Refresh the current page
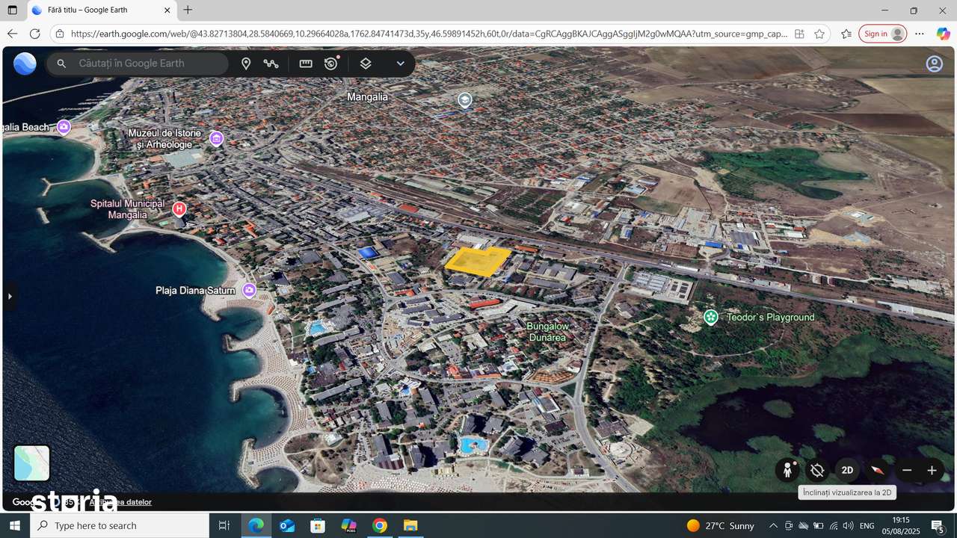The height and width of the screenshot is (538, 957). pyautogui.click(x=34, y=34)
